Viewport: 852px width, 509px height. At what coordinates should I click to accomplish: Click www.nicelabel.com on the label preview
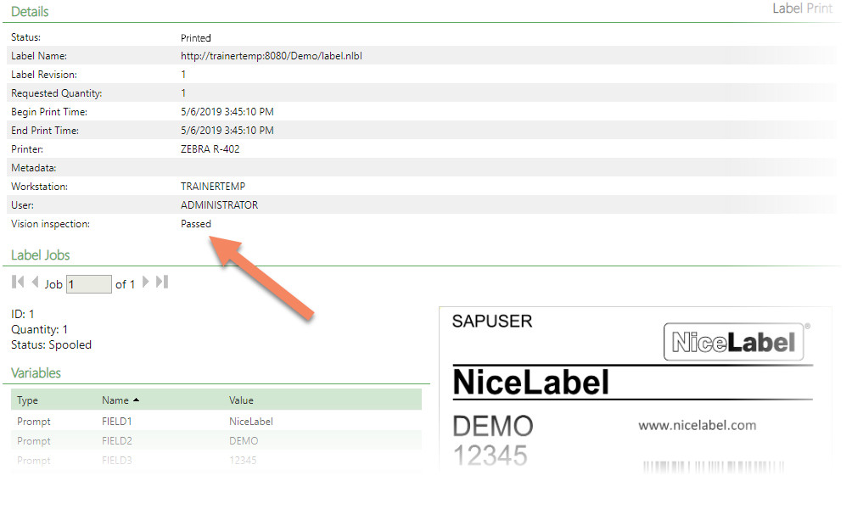[x=697, y=425]
